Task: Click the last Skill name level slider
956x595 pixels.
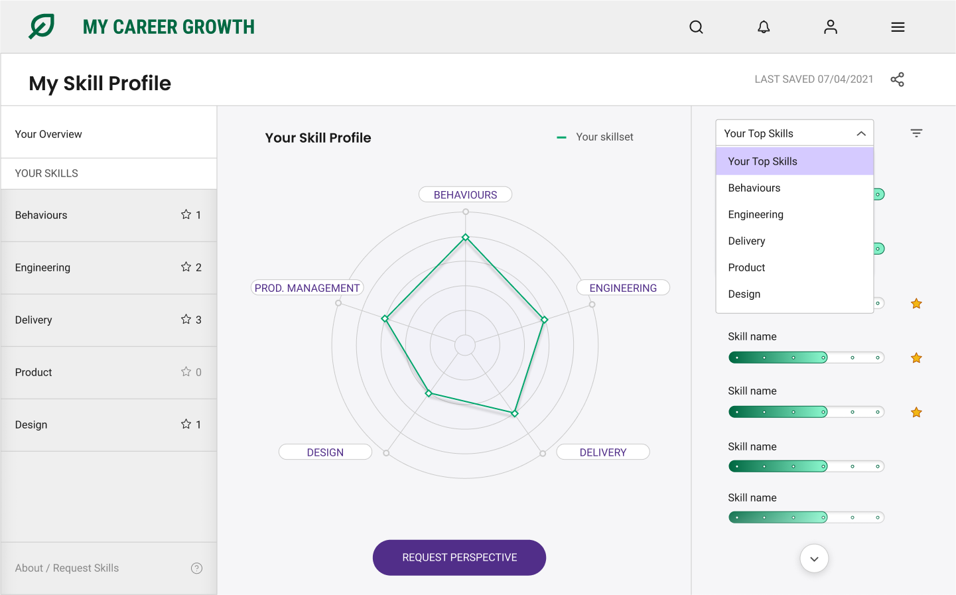Action: [806, 517]
